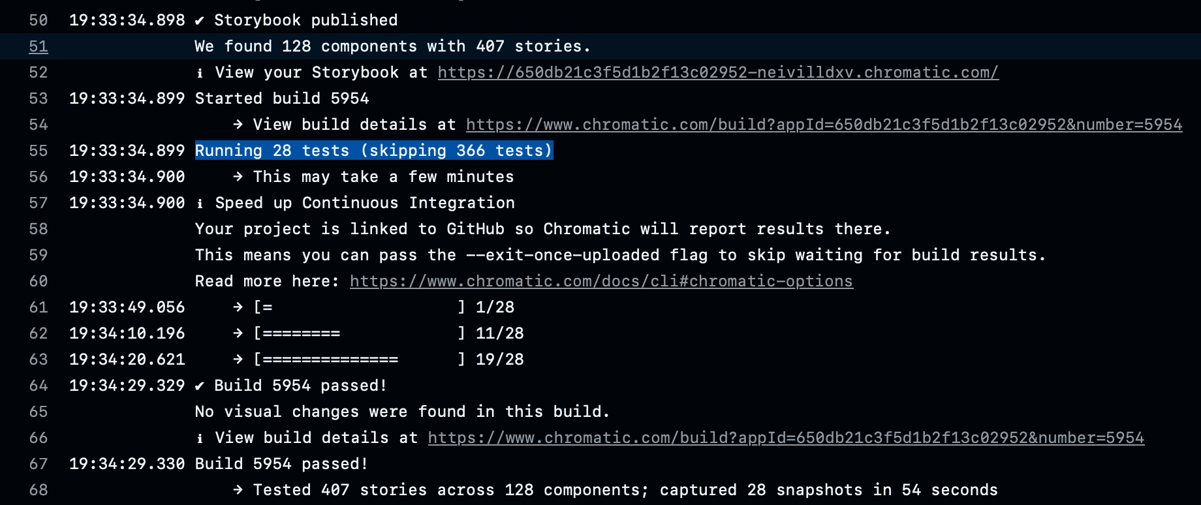Viewport: 1201px width, 505px height.
Task: Select line number 55
Action: point(39,151)
